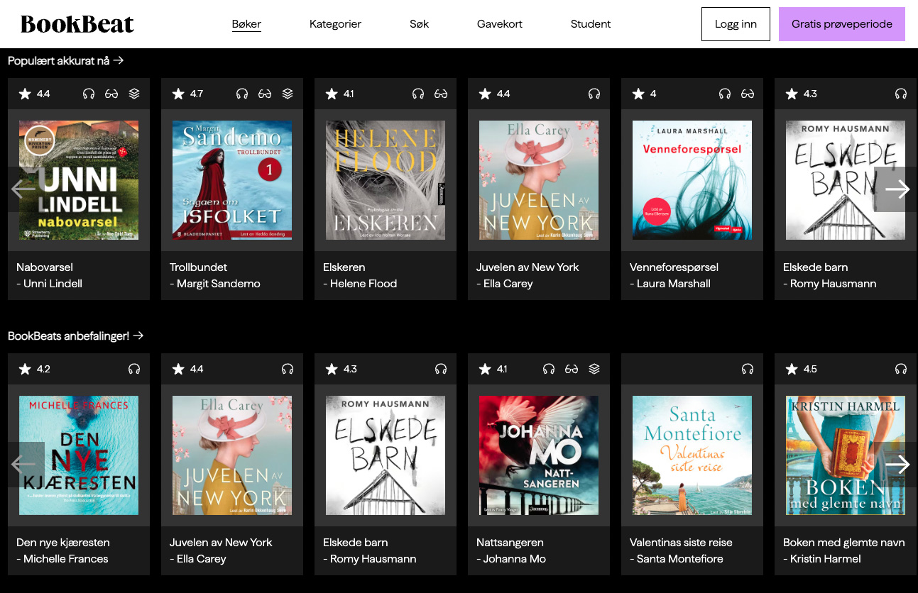Click the author text '- Johanna Mo'
Image resolution: width=918 pixels, height=593 pixels.
[x=511, y=559]
